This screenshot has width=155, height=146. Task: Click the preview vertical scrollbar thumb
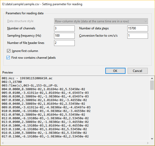(x=152, y=85)
